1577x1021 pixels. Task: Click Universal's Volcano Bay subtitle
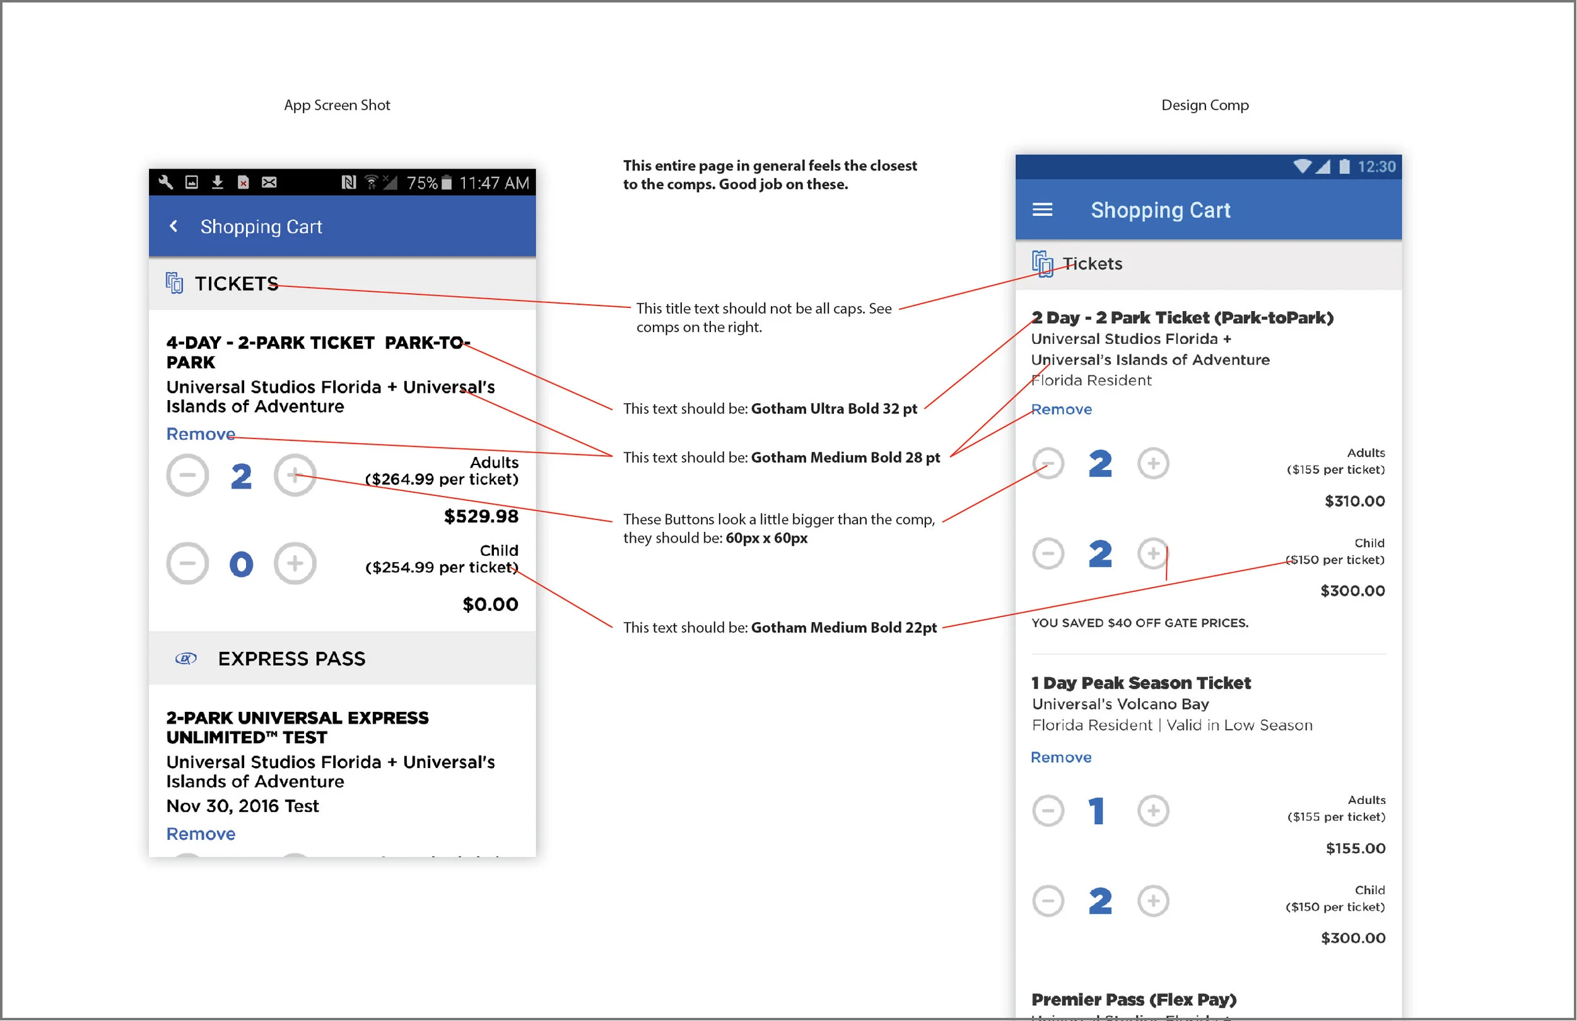click(1121, 704)
